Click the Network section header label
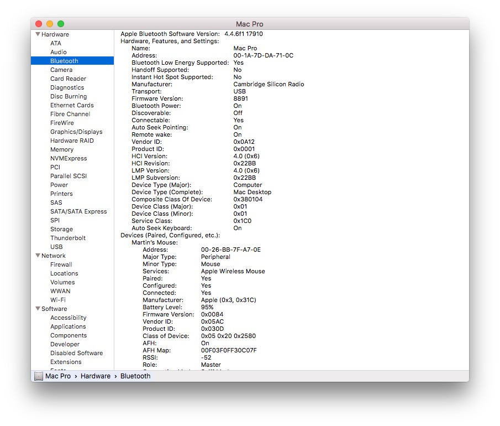This screenshot has height=426, width=500. [x=53, y=256]
